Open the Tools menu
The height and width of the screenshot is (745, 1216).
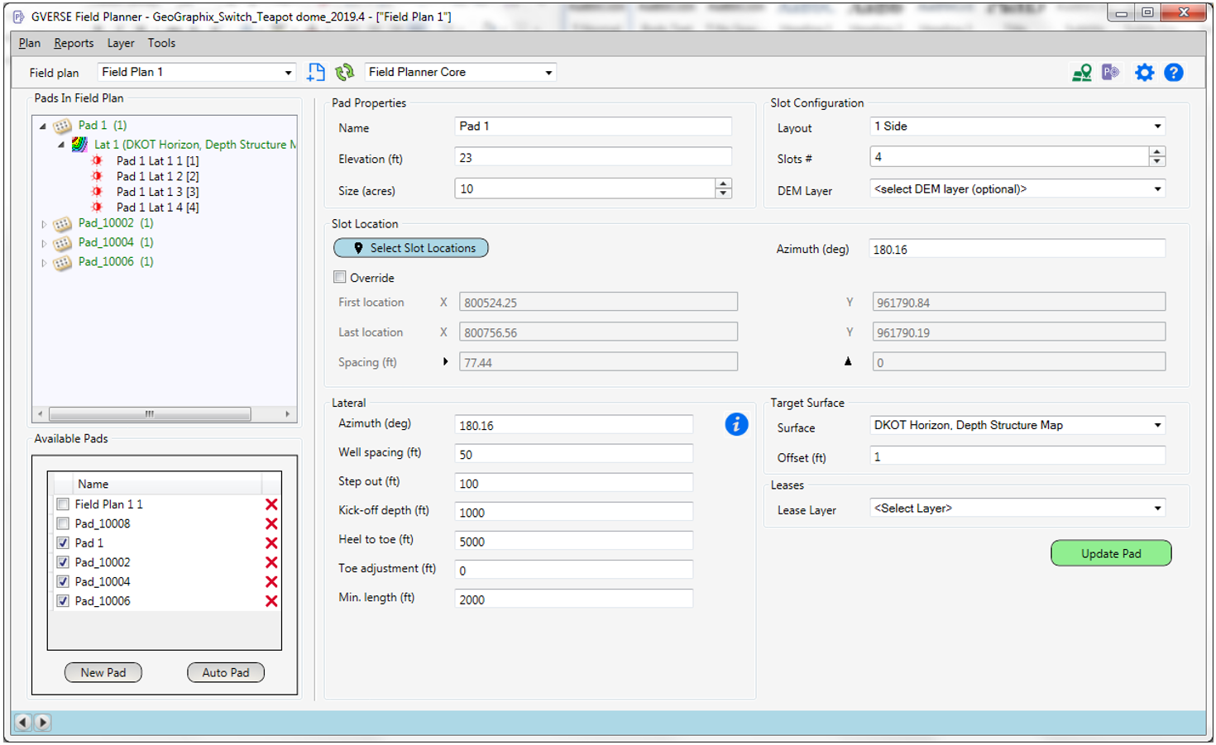pyautogui.click(x=161, y=43)
